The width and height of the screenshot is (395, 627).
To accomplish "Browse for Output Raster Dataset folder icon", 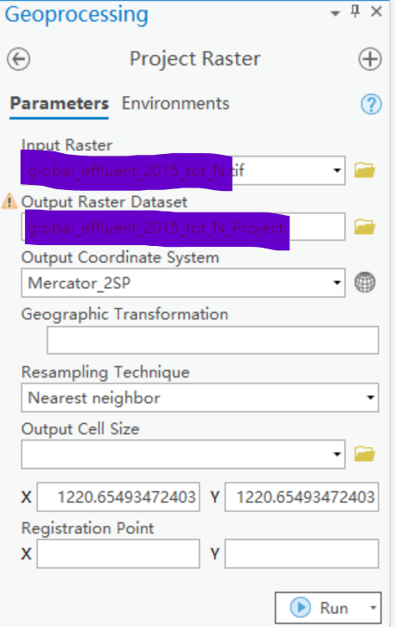I will 365,227.
